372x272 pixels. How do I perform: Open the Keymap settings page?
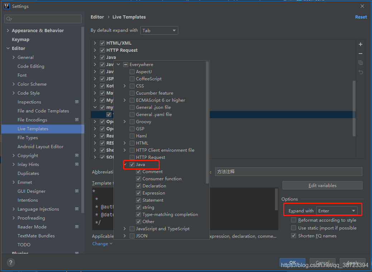[x=21, y=40]
